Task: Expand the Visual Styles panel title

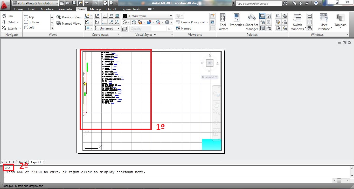Action: (145, 35)
